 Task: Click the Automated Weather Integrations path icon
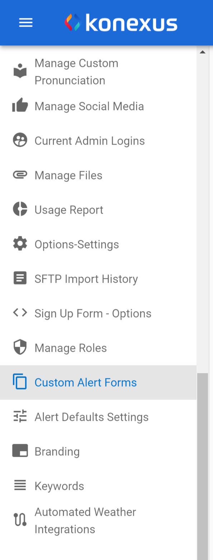point(20,520)
